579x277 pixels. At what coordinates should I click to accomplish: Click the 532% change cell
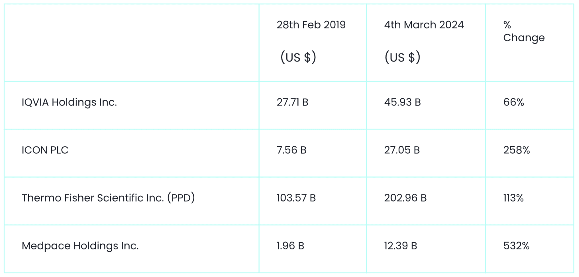516,246
